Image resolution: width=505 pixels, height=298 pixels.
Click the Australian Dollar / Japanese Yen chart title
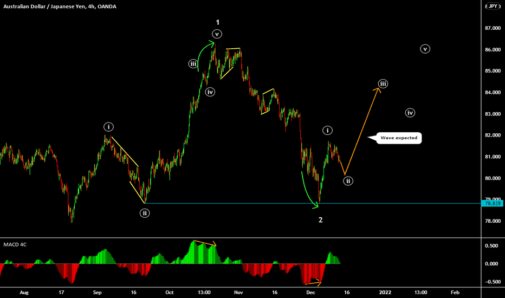[60, 7]
